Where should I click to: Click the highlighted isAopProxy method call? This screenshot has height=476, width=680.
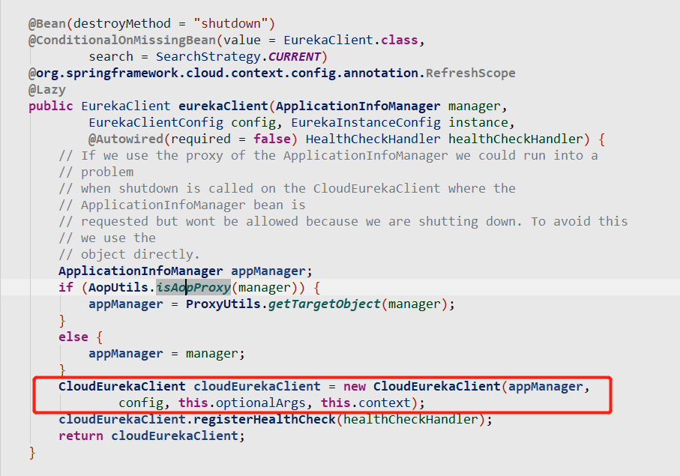pos(193,287)
